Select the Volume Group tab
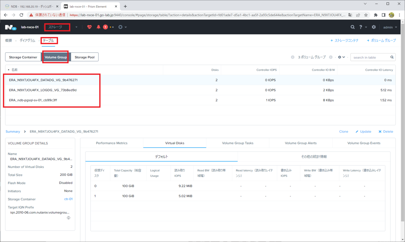405x242 pixels. tap(56, 57)
